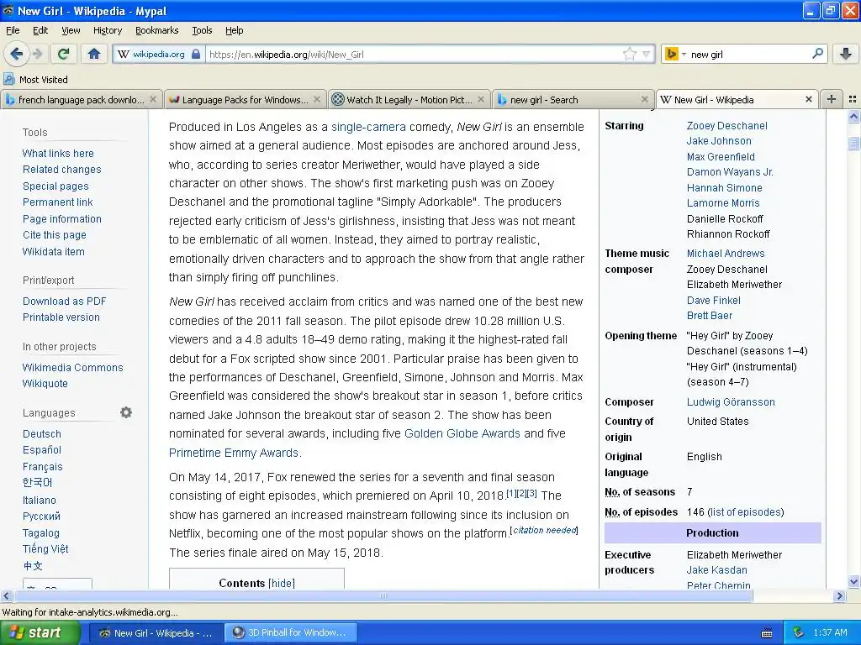Close the new girl - Search tab
Image resolution: width=861 pixels, height=645 pixels.
click(645, 99)
